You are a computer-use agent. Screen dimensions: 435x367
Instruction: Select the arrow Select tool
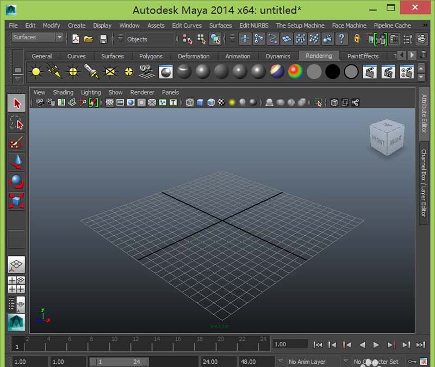(17, 103)
